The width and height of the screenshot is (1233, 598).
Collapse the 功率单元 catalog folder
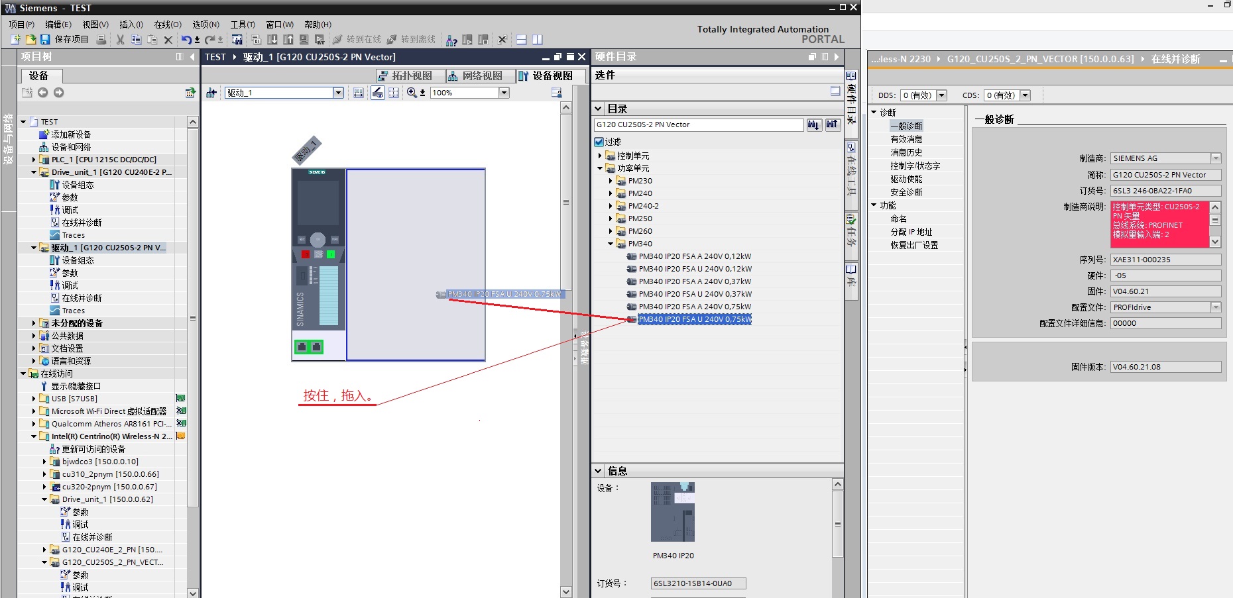(x=600, y=168)
